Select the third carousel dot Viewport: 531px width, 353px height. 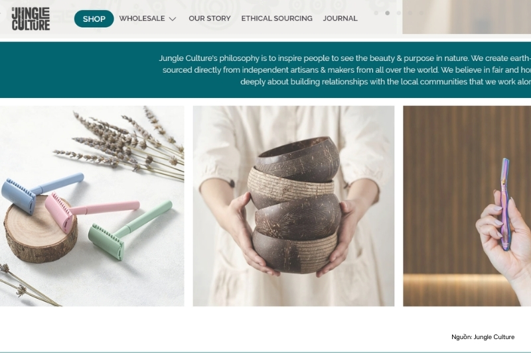tap(399, 13)
